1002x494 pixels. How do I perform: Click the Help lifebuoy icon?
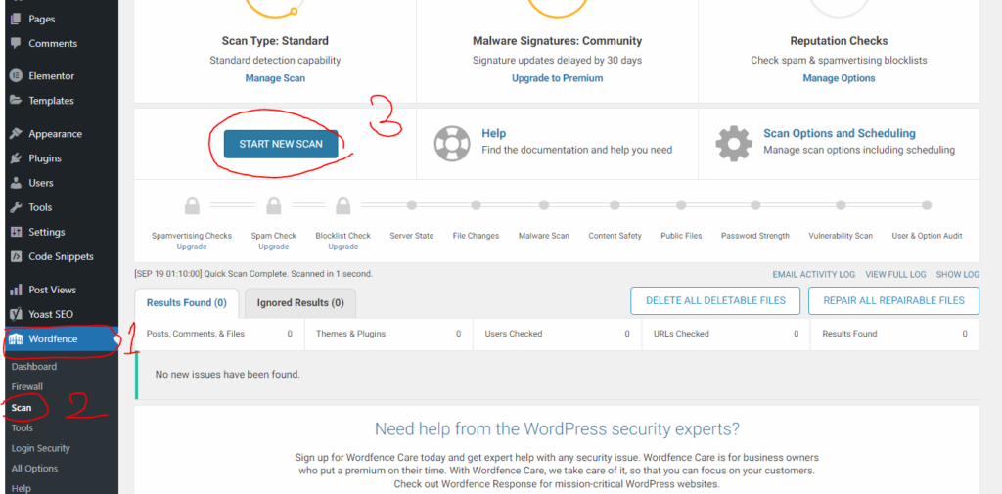point(452,143)
